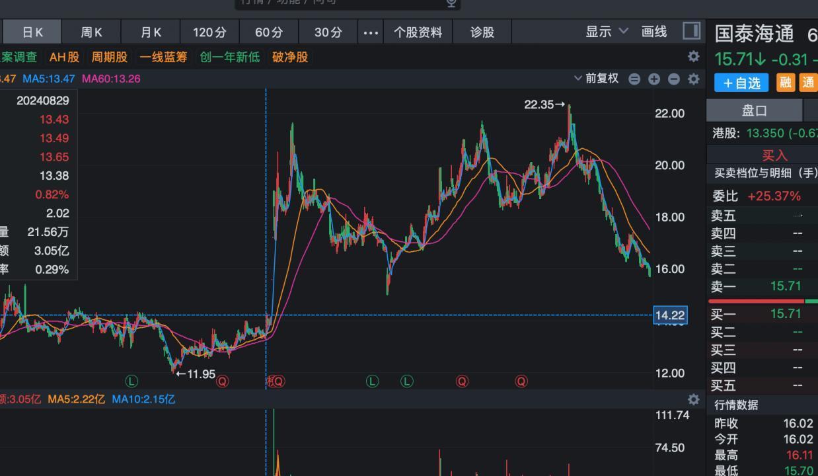
Task: Click the orange 通 connect badge
Action: (808, 82)
